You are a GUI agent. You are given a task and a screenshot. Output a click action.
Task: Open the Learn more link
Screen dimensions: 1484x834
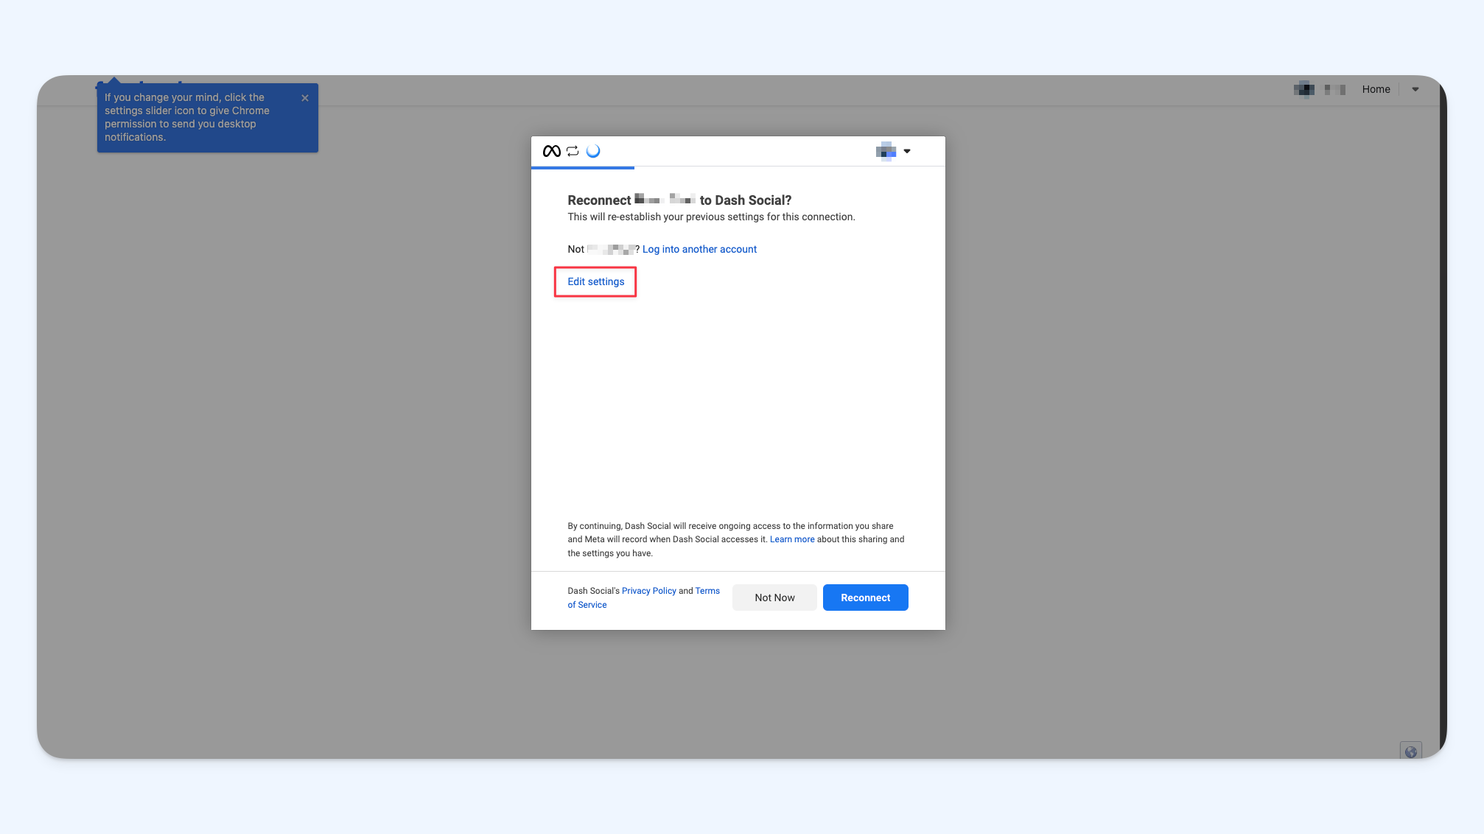point(792,539)
